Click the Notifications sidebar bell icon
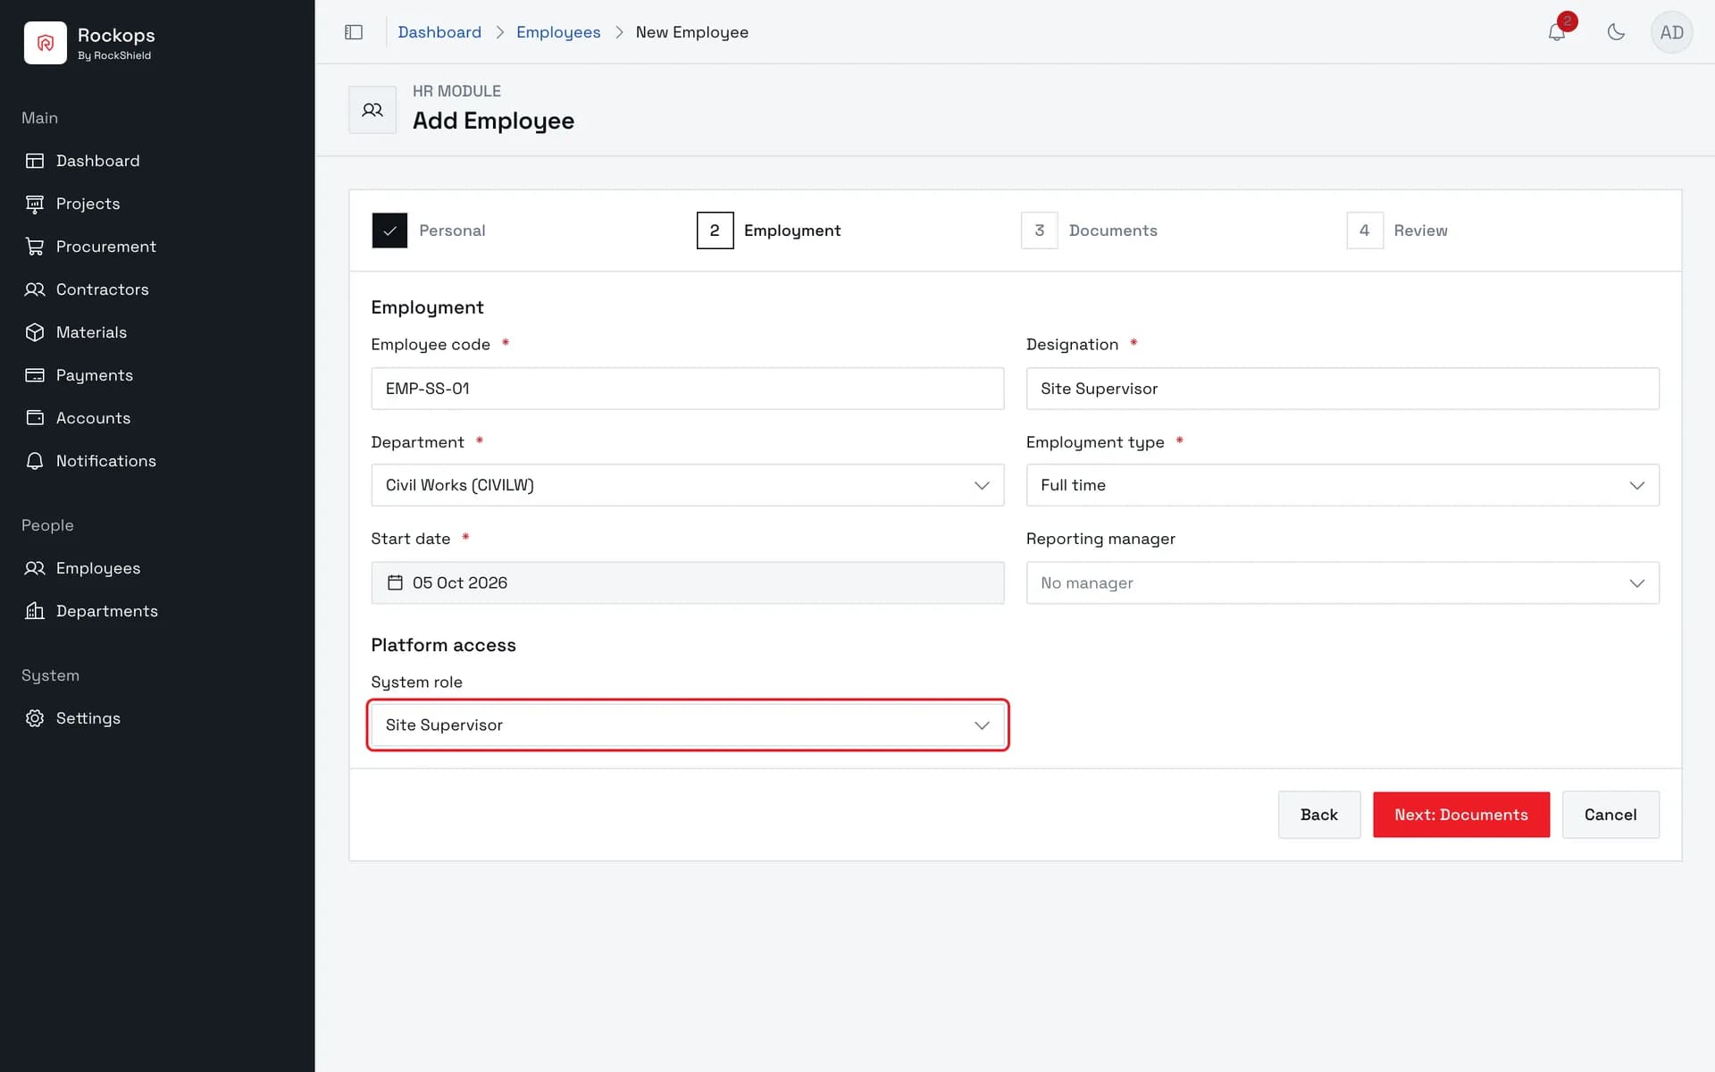 pyautogui.click(x=35, y=461)
